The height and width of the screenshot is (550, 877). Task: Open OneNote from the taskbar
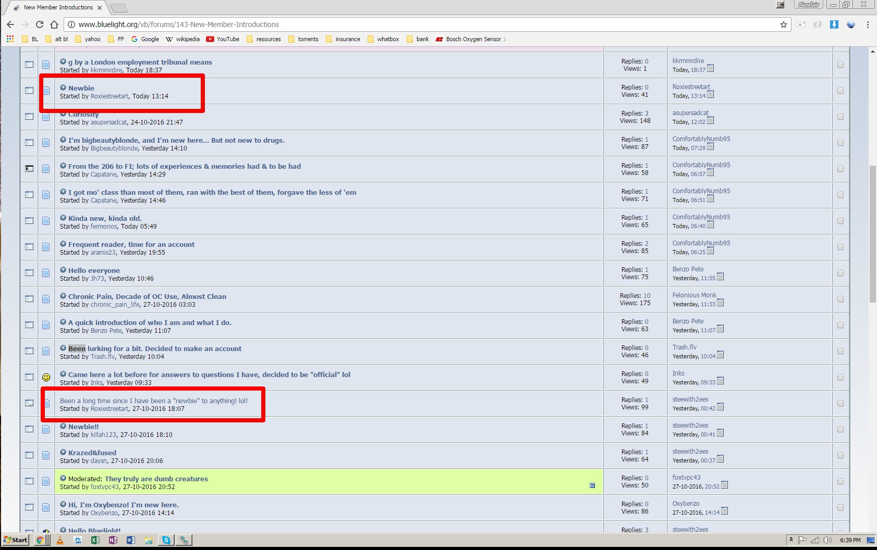113,540
